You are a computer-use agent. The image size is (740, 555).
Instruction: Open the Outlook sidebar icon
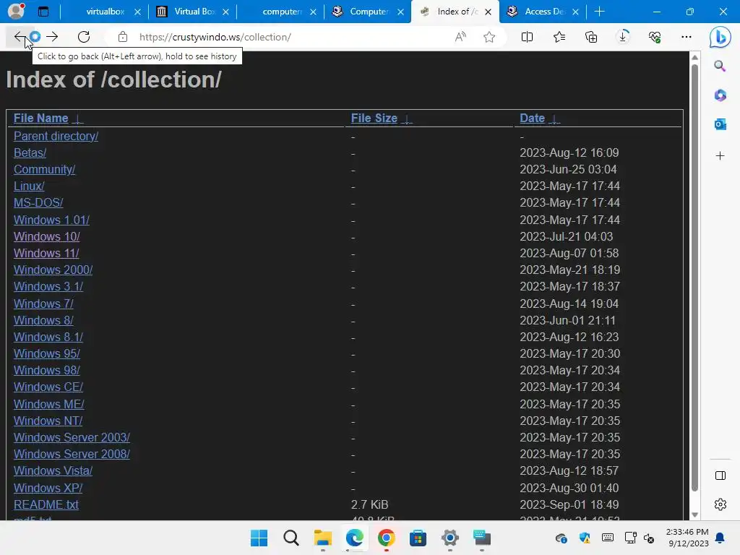(720, 124)
